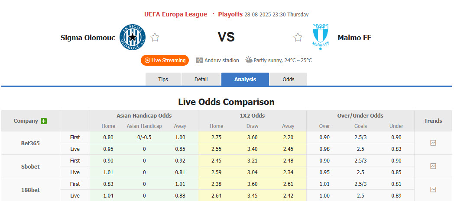Viewport: 454px width, 201px height.
Task: Click Bet365 live home 1X2 odds 2.55
Action: (217, 149)
